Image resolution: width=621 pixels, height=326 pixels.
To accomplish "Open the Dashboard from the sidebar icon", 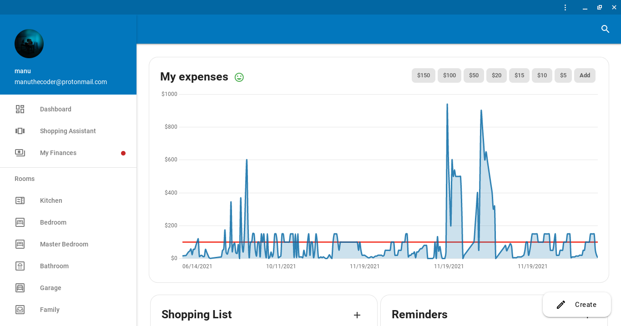I will tap(20, 109).
